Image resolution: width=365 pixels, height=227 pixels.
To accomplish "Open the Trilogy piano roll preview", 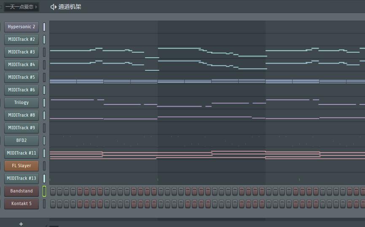I will [x=207, y=103].
